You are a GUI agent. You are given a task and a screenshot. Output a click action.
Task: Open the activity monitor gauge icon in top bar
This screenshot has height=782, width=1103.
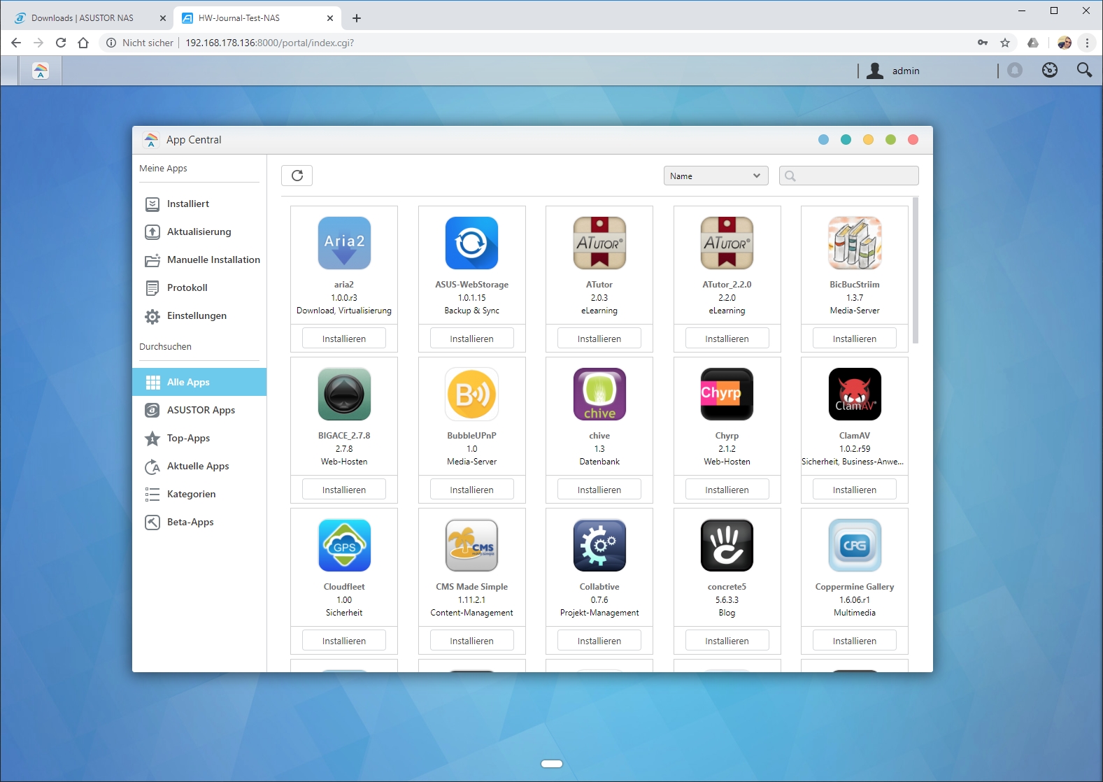click(1050, 70)
